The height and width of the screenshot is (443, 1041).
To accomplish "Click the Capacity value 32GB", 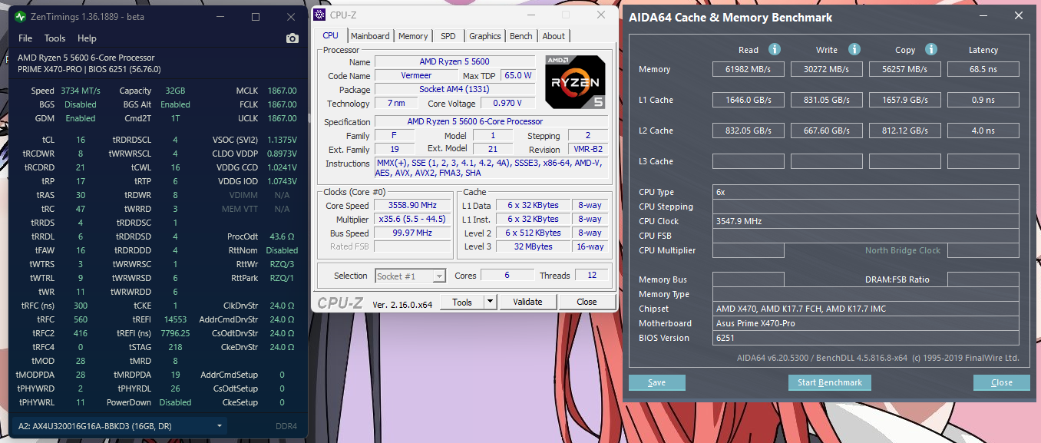I will (x=175, y=91).
